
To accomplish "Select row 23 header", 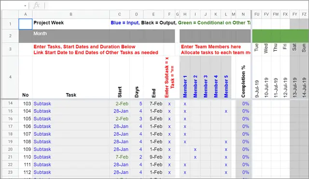I will pos(10,172).
